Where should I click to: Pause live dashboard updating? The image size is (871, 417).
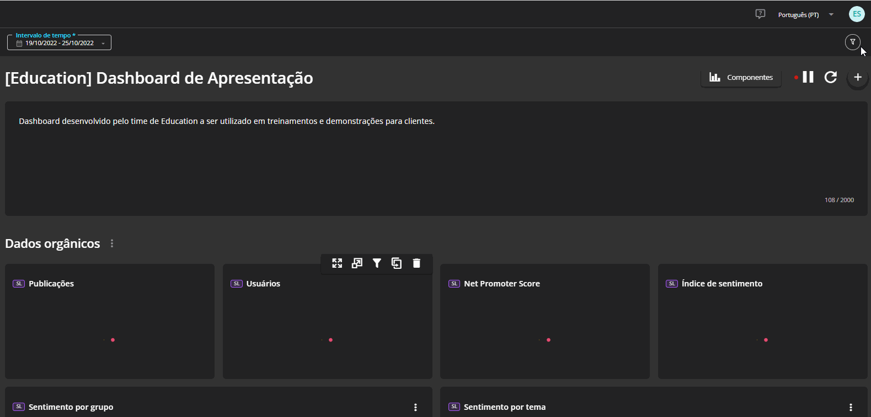coord(808,77)
